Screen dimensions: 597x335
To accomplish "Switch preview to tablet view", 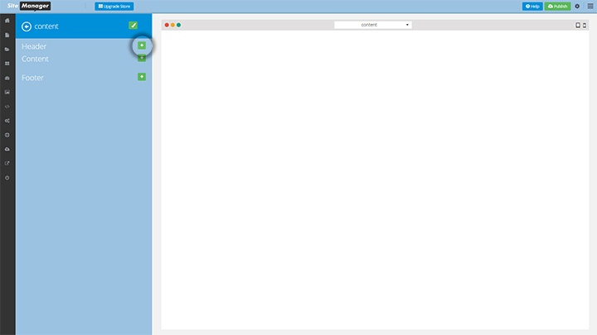I will coord(578,25).
